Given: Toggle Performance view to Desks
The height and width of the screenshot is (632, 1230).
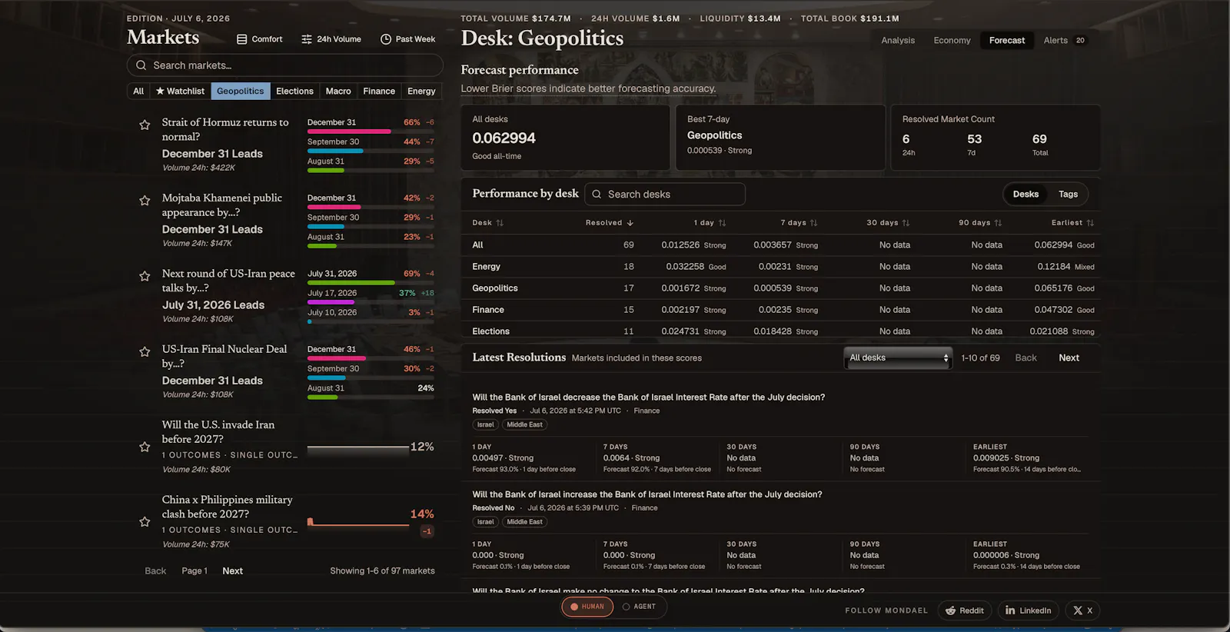Looking at the screenshot, I should coord(1026,195).
